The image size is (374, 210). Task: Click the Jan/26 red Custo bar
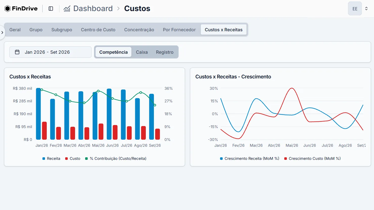click(44, 131)
